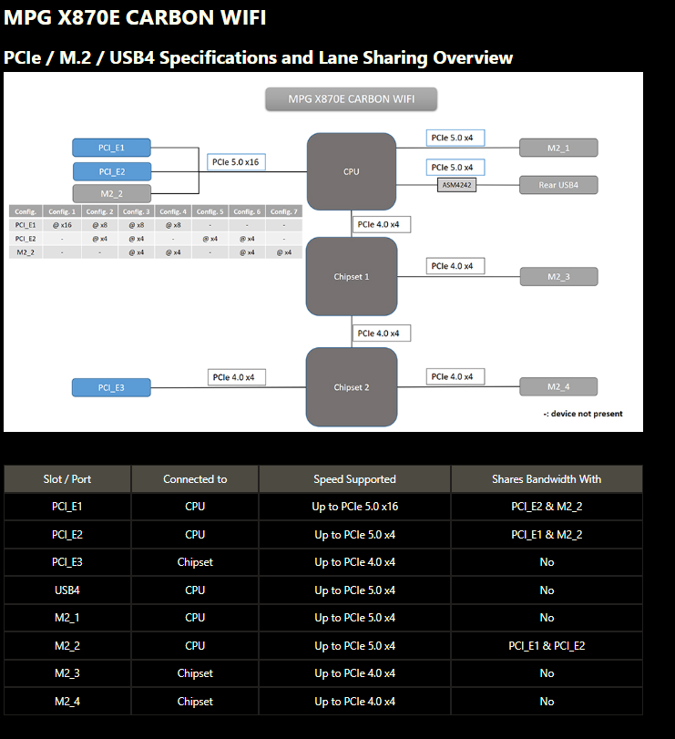The width and height of the screenshot is (675, 739).
Task: Select the PCI_E3 cell in the Slot / Port column
Action: [67, 562]
